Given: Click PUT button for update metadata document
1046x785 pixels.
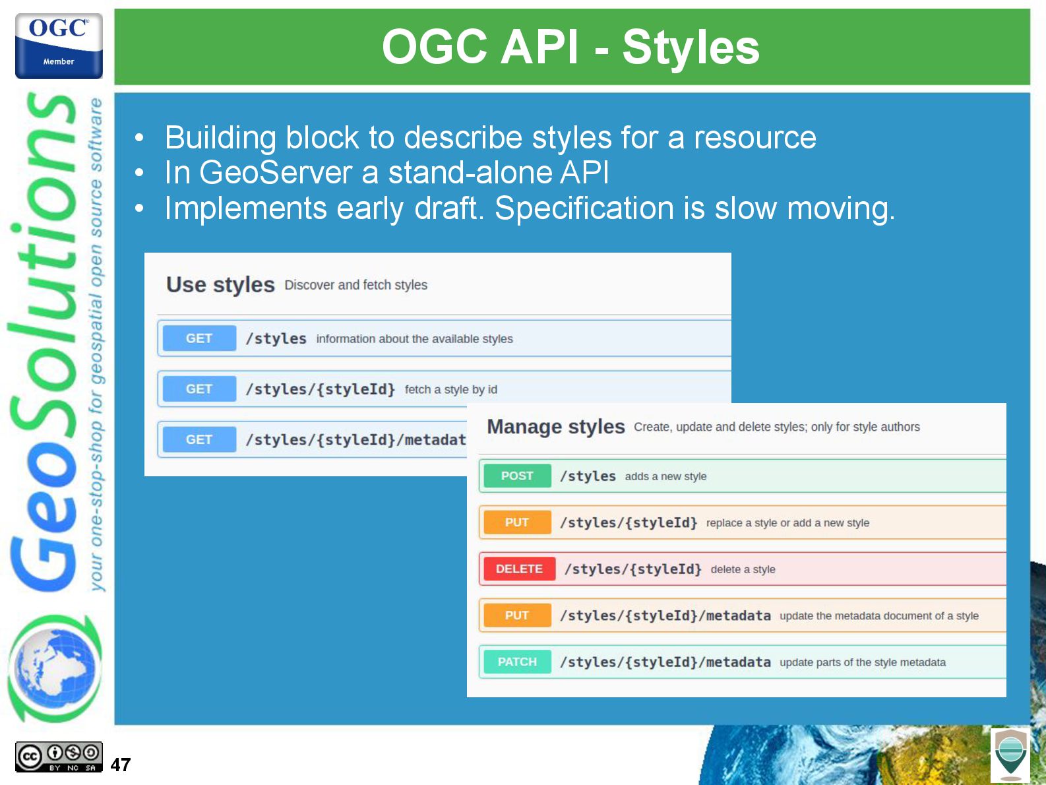Looking at the screenshot, I should pyautogui.click(x=517, y=615).
